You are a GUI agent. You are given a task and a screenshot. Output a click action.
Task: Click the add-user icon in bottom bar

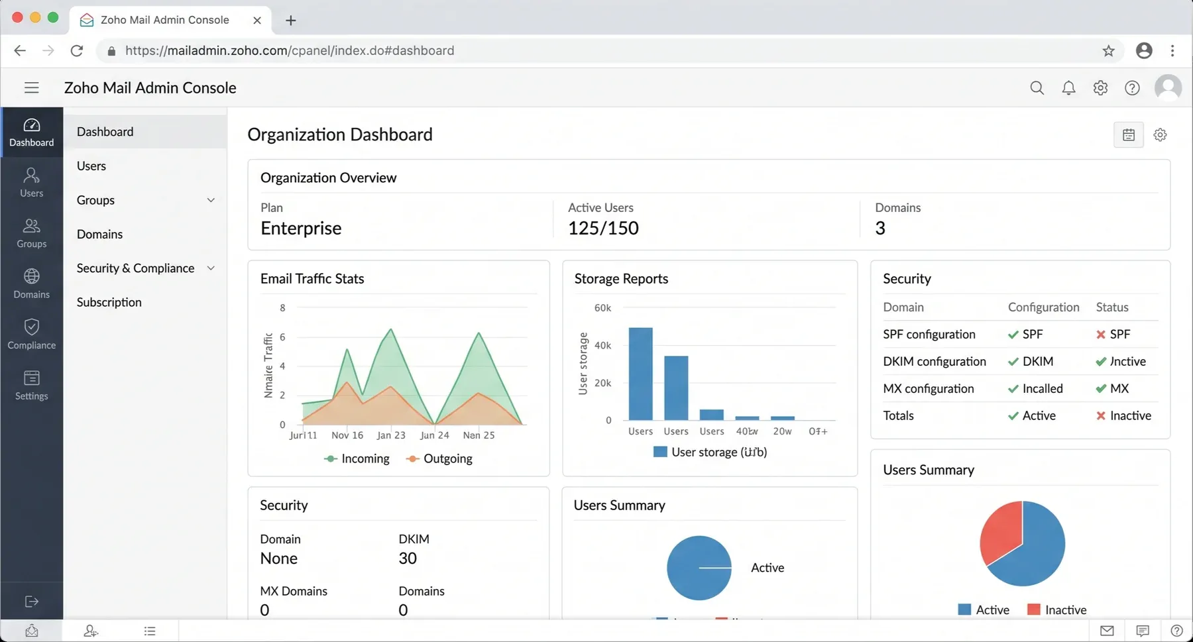91,631
